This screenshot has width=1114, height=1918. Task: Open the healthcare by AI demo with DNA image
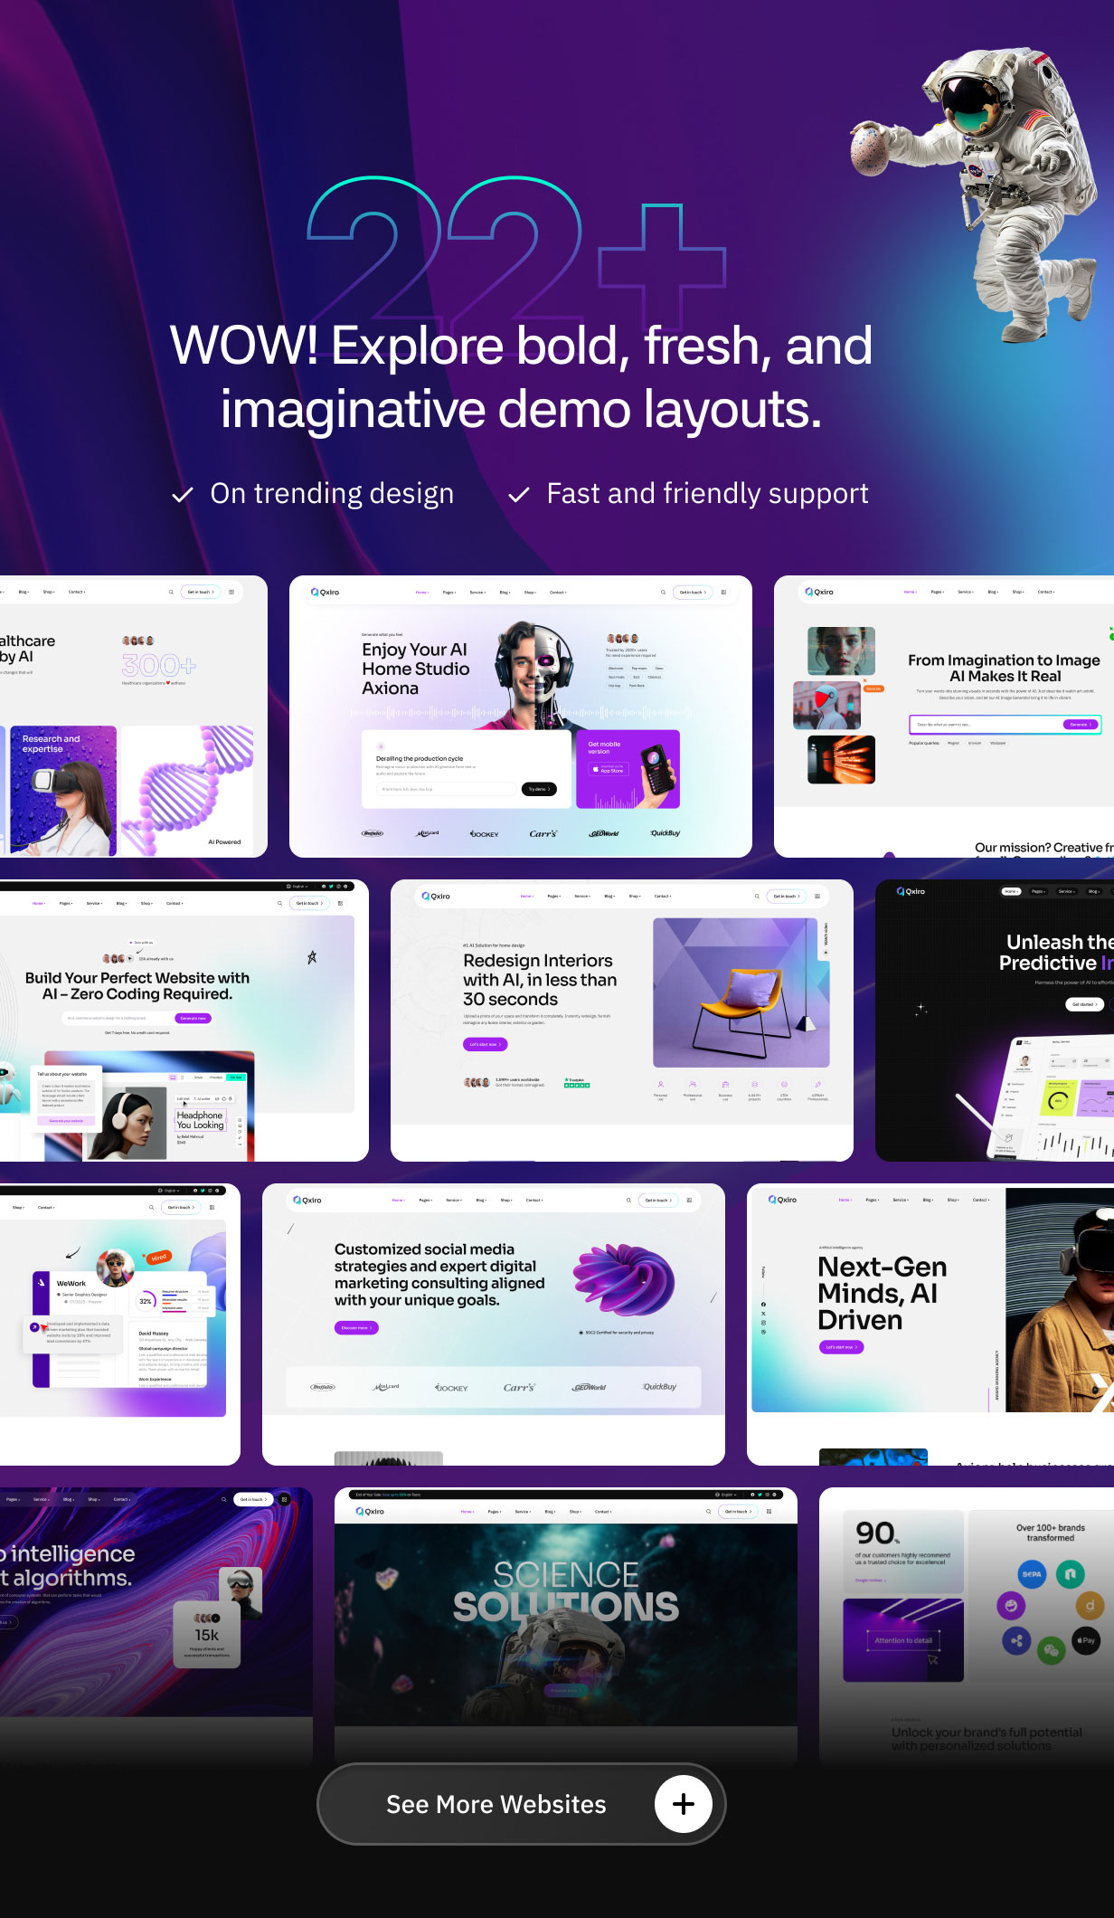coord(134,717)
